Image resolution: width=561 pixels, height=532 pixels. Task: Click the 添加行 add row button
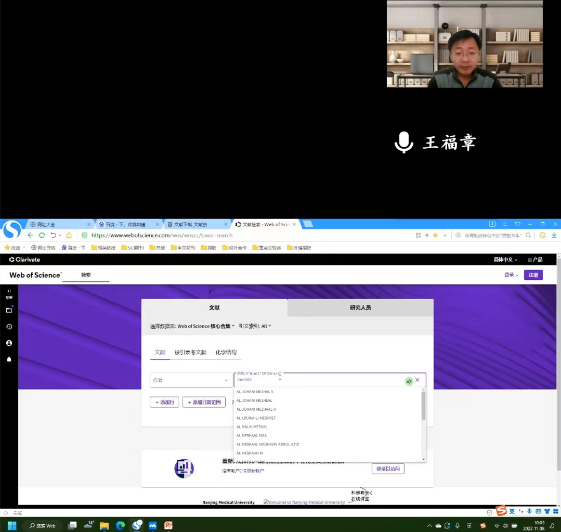[164, 402]
